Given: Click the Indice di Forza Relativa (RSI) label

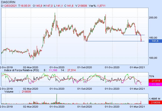Looking at the screenshot, I should click(21, 70).
